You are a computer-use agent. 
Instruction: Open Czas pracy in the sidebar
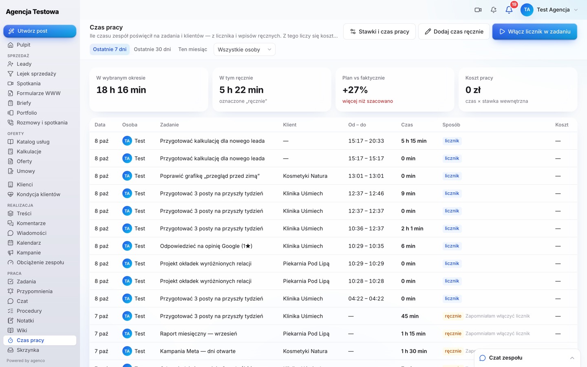[40, 340]
